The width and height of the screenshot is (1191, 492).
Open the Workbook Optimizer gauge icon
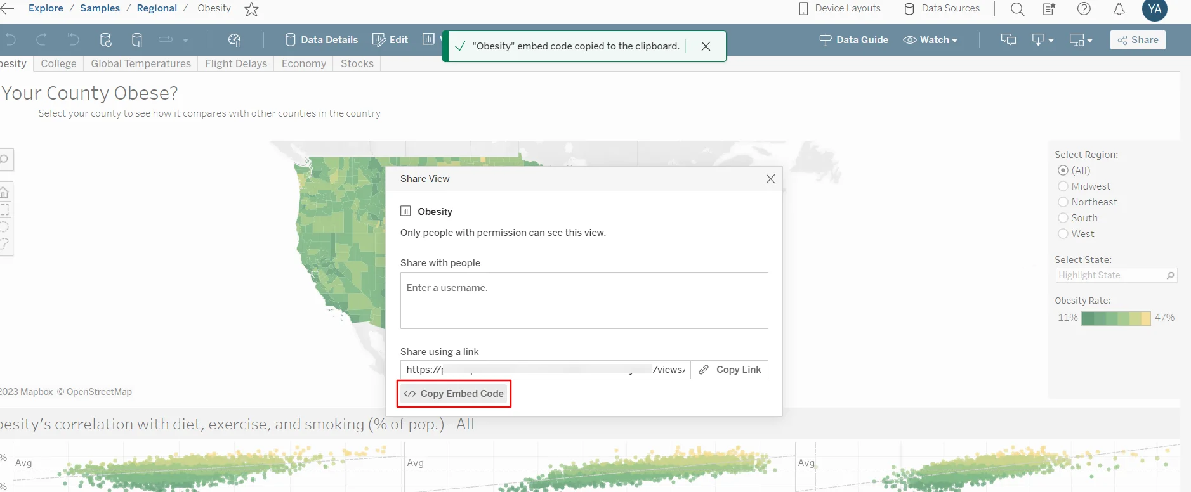click(x=234, y=40)
